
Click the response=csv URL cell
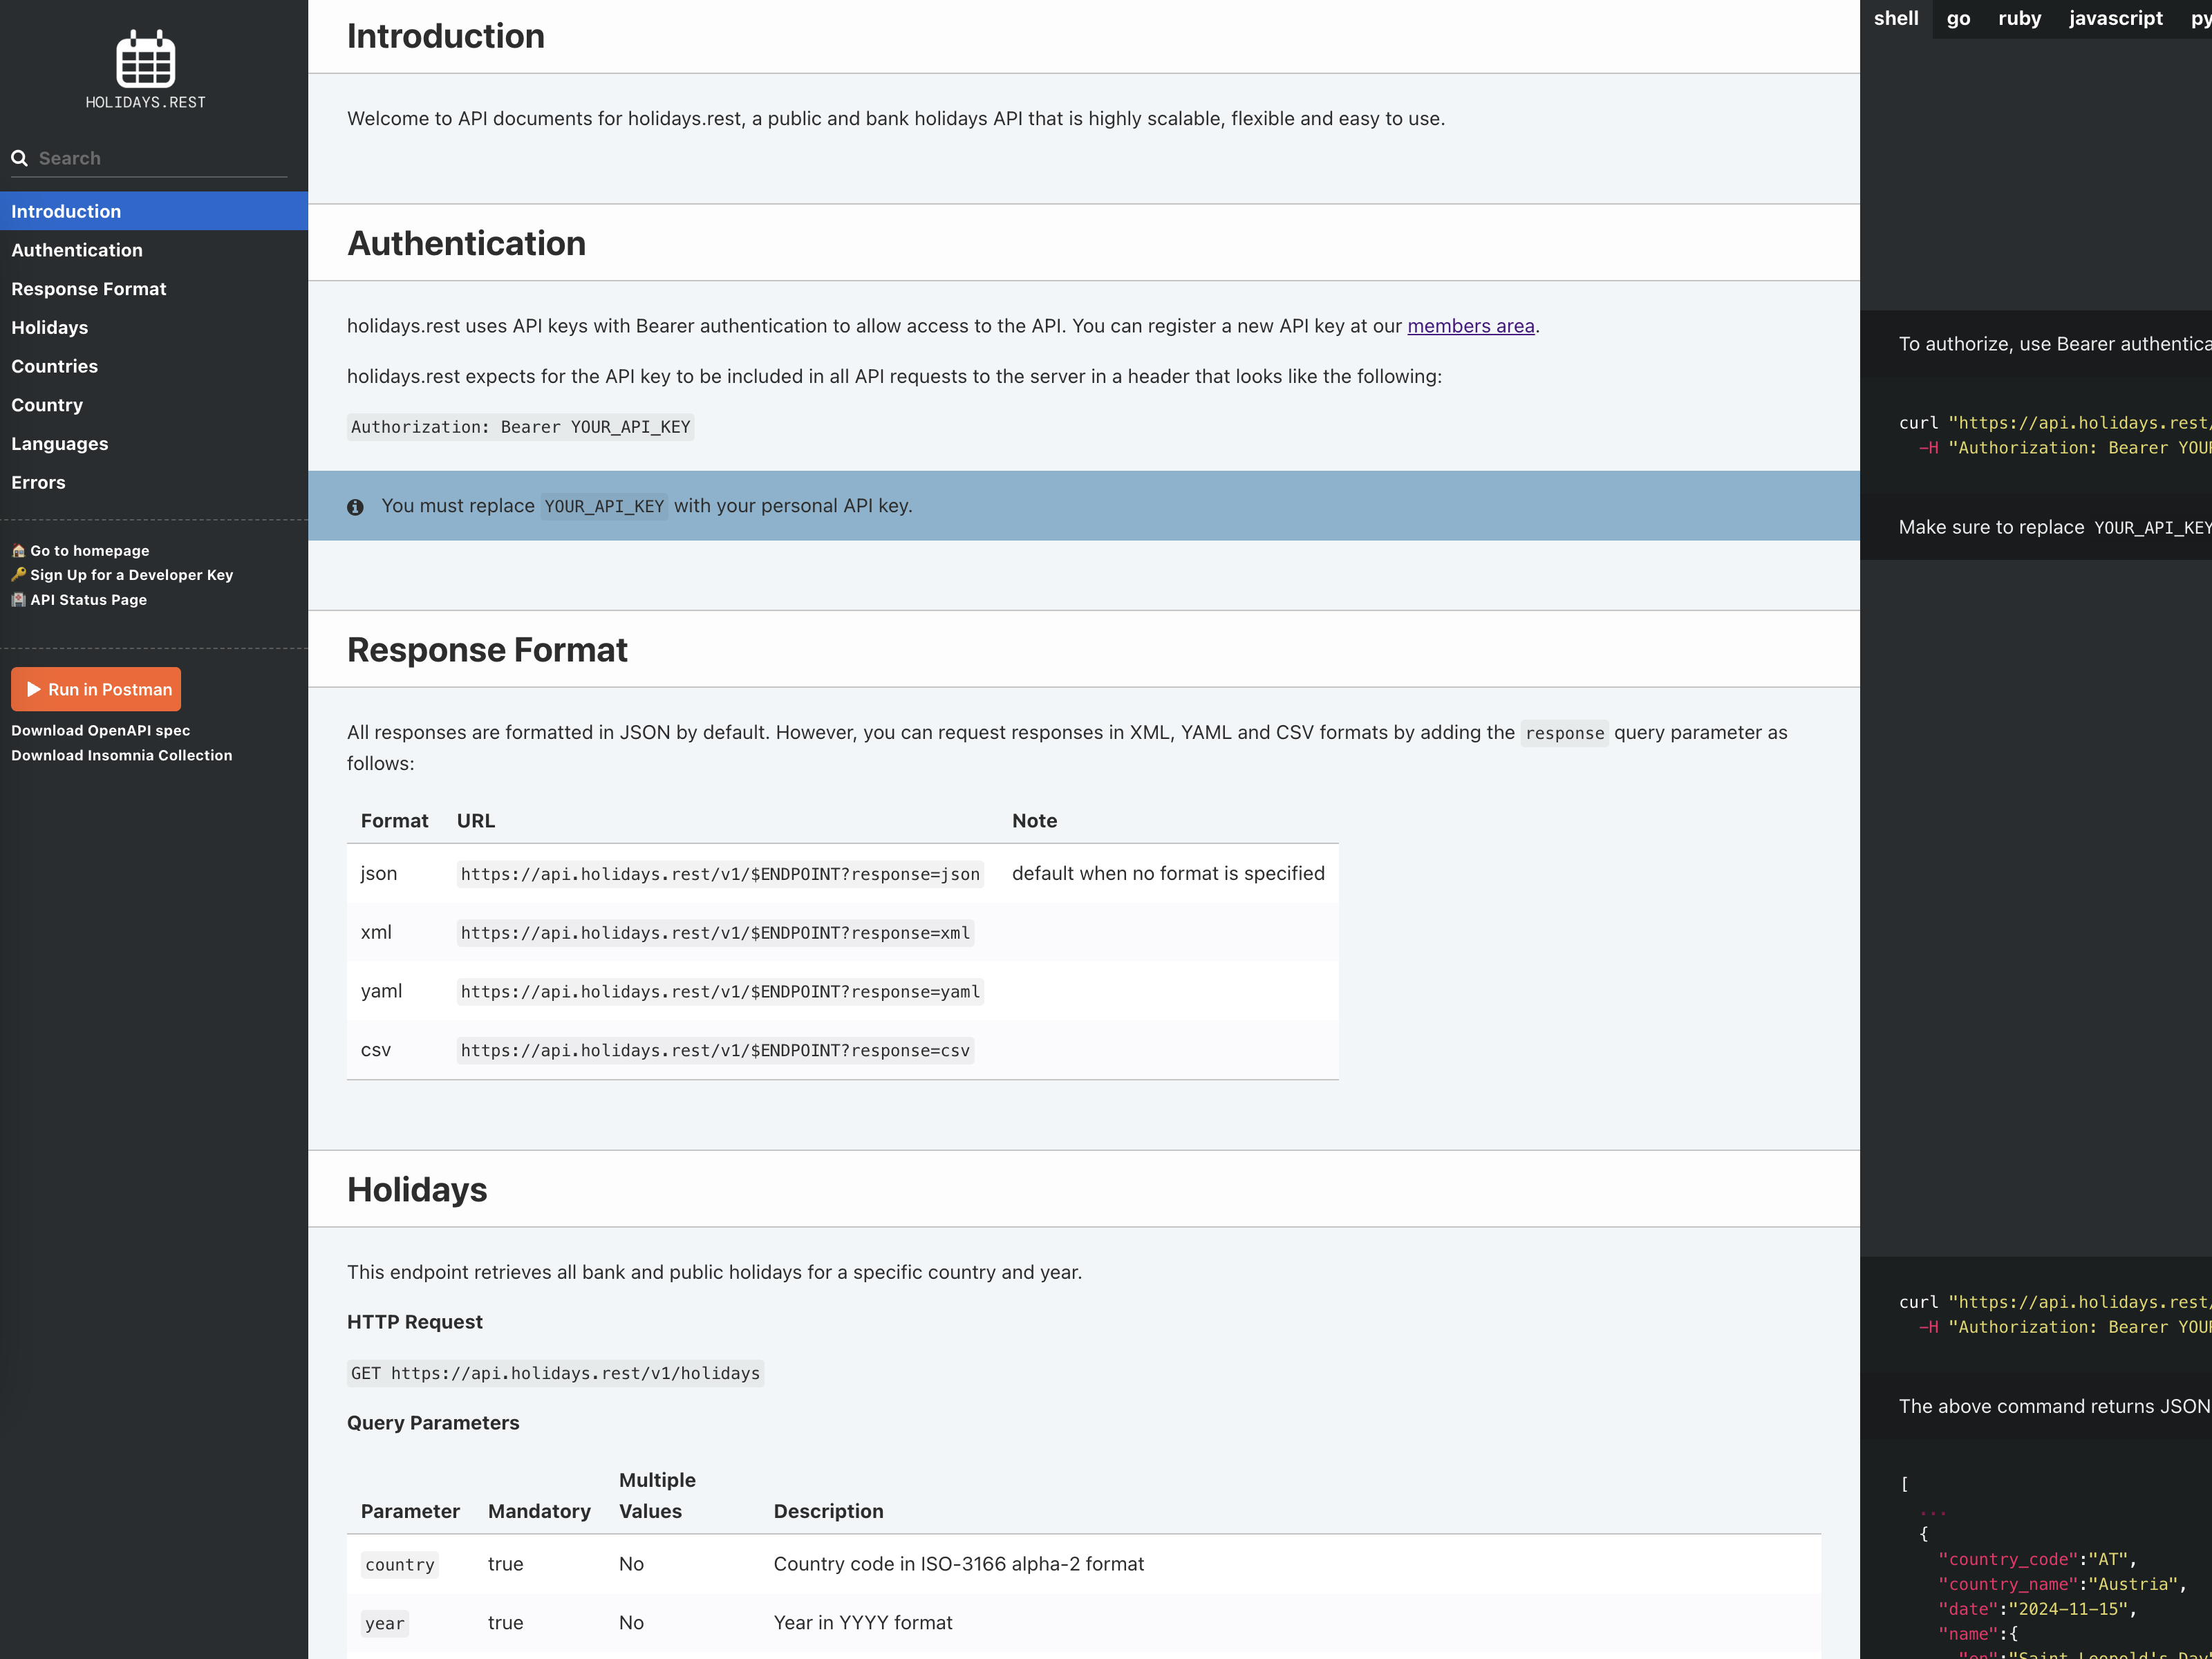click(715, 1051)
